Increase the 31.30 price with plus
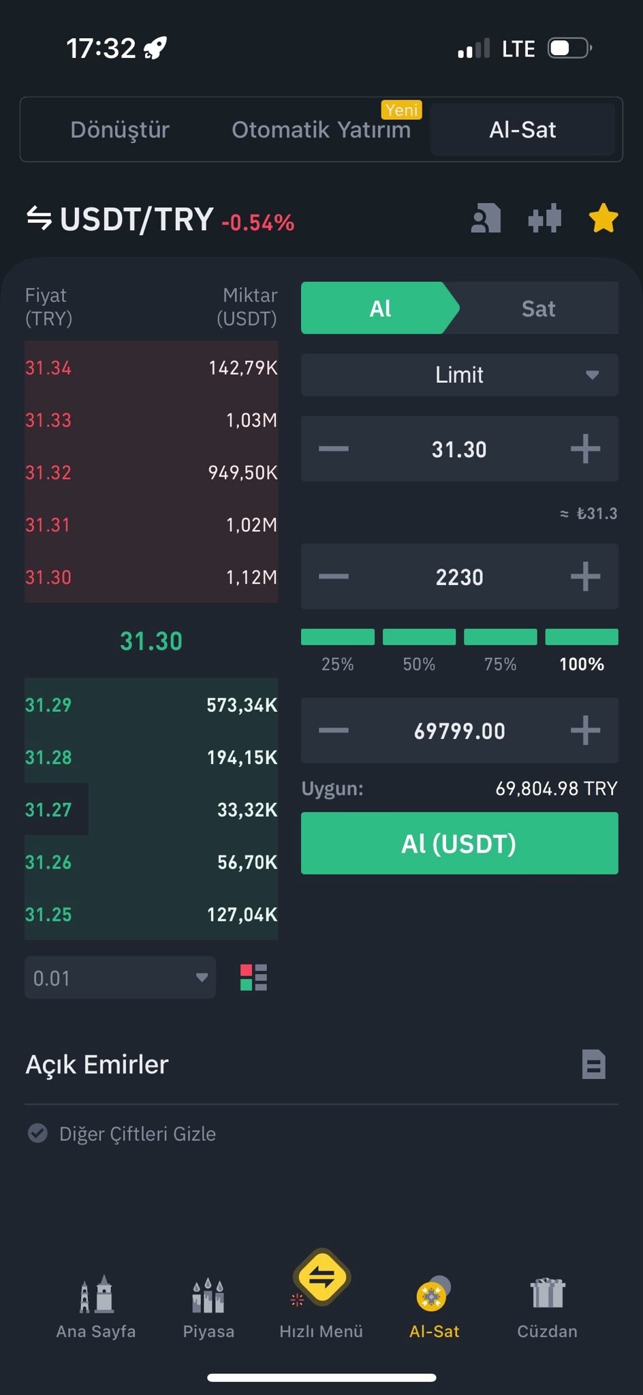This screenshot has height=1395, width=643. click(585, 449)
